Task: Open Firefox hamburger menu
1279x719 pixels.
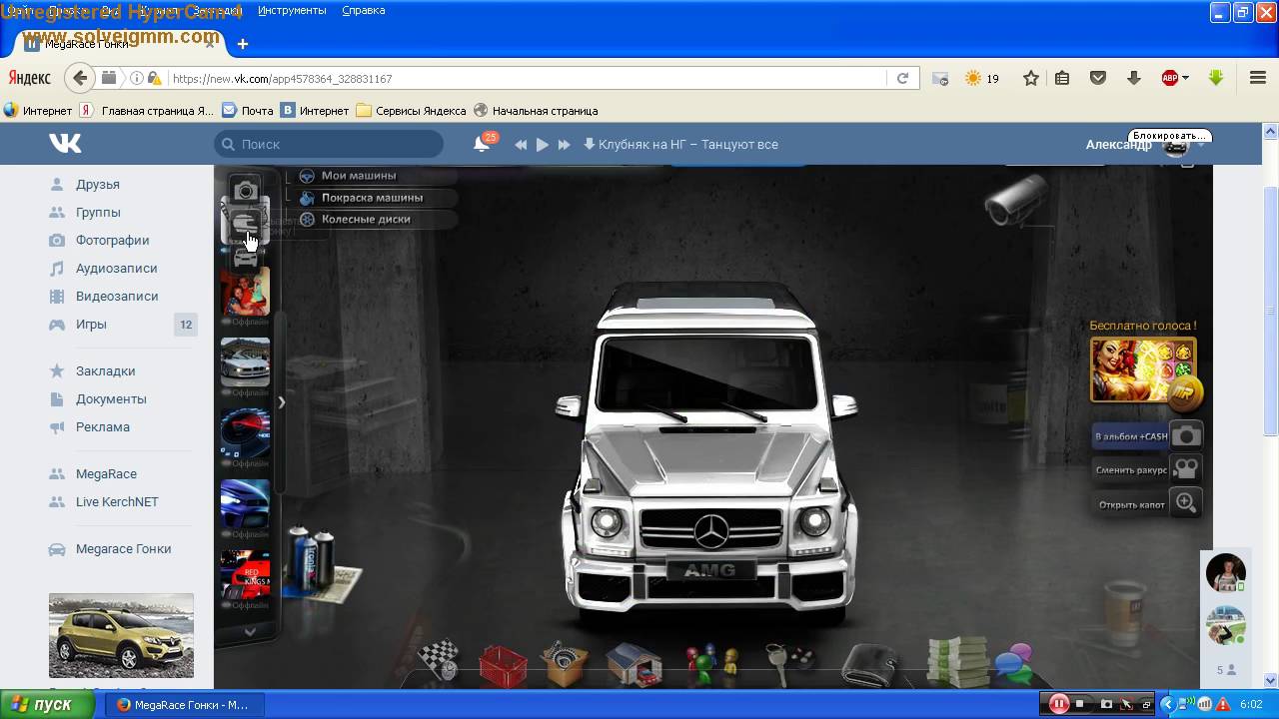Action: tap(1258, 78)
